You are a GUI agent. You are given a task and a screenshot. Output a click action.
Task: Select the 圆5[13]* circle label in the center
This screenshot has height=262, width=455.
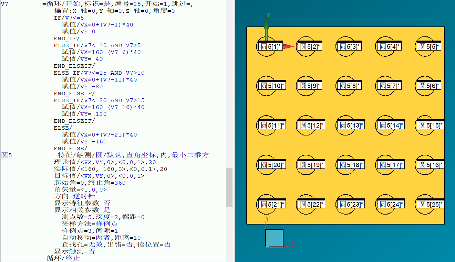[350, 125]
